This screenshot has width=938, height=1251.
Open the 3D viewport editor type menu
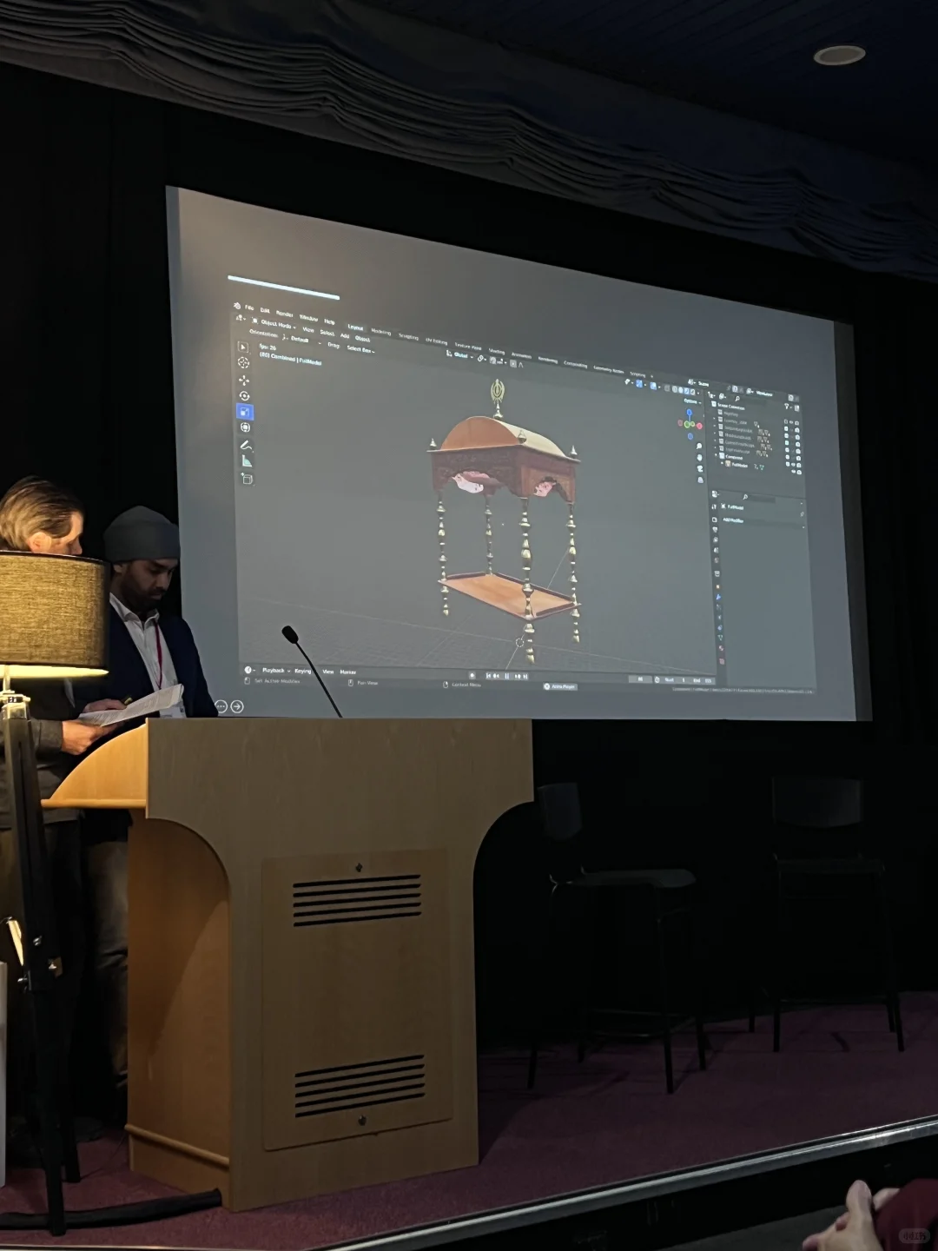241,318
